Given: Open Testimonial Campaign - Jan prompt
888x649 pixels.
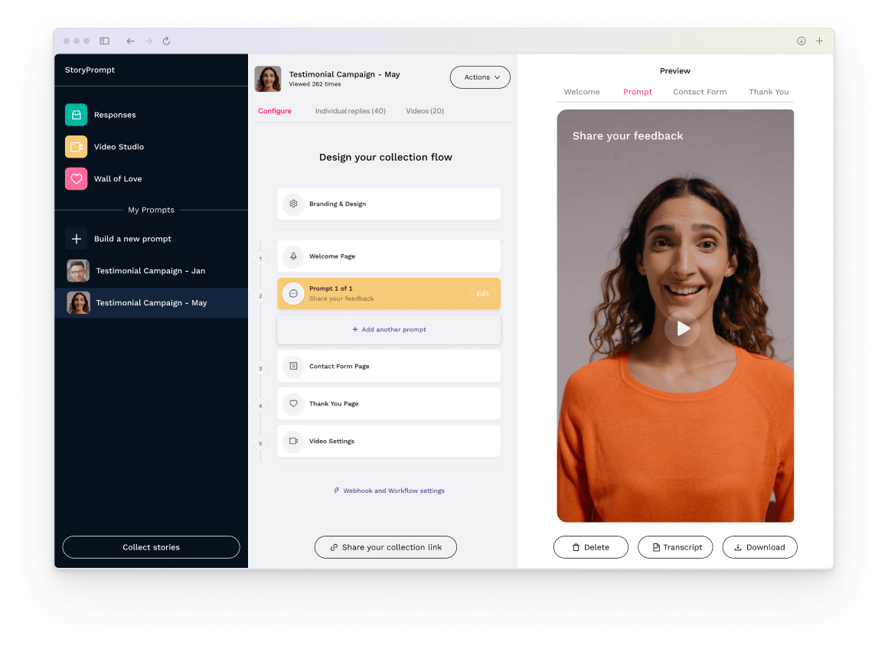Looking at the screenshot, I should (152, 271).
